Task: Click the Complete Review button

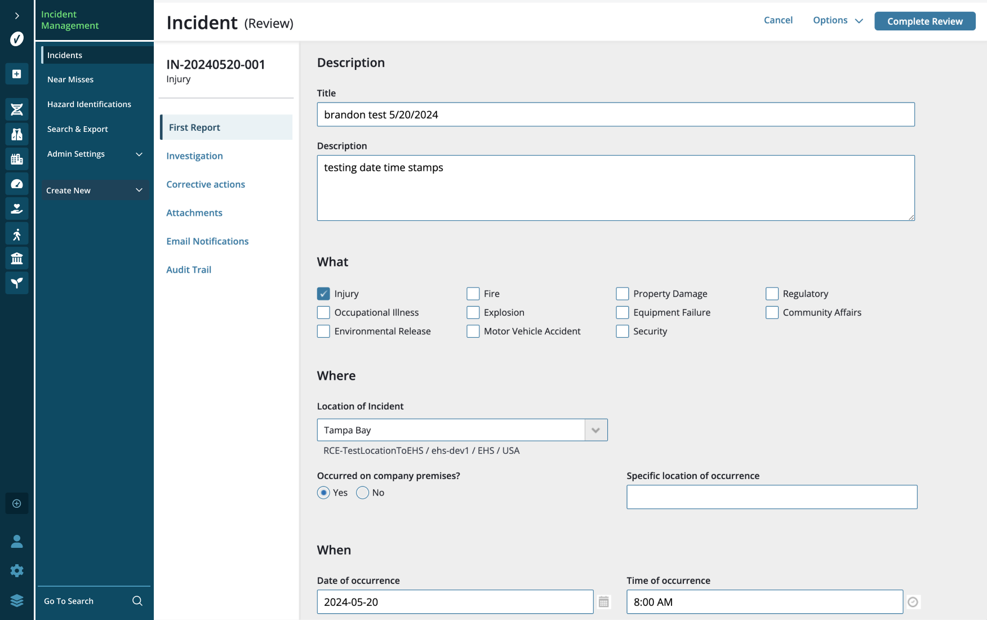Action: (x=924, y=21)
